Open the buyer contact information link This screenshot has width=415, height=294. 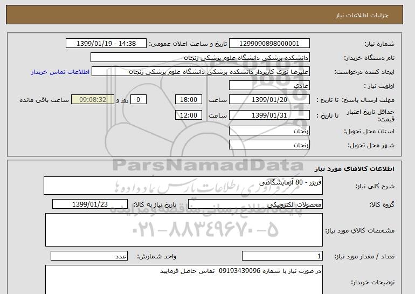coord(60,72)
